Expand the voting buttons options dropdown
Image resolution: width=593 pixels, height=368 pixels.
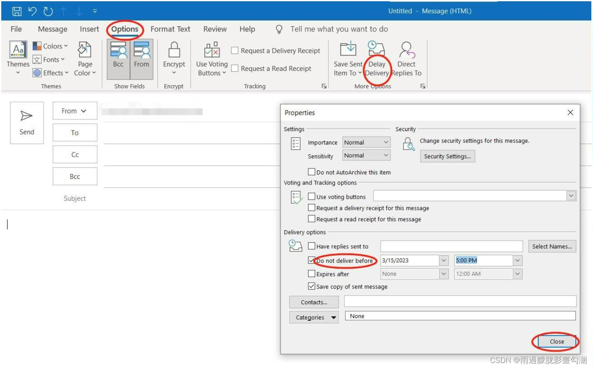pyautogui.click(x=571, y=195)
